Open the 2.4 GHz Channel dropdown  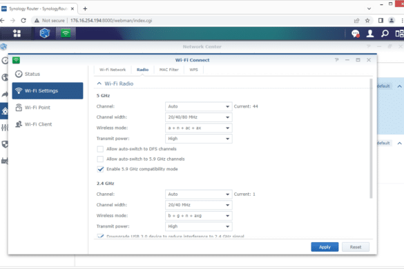(199, 195)
